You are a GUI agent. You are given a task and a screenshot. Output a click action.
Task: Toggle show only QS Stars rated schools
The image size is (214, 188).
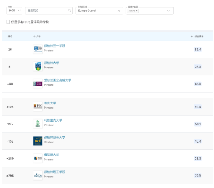8,22
